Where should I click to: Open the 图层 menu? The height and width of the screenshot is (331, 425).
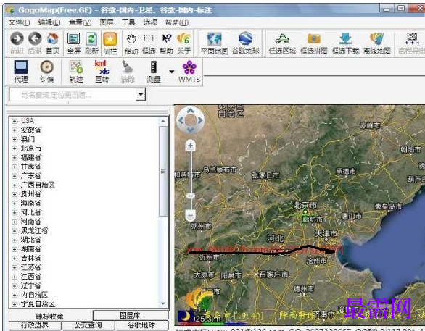pyautogui.click(x=106, y=22)
